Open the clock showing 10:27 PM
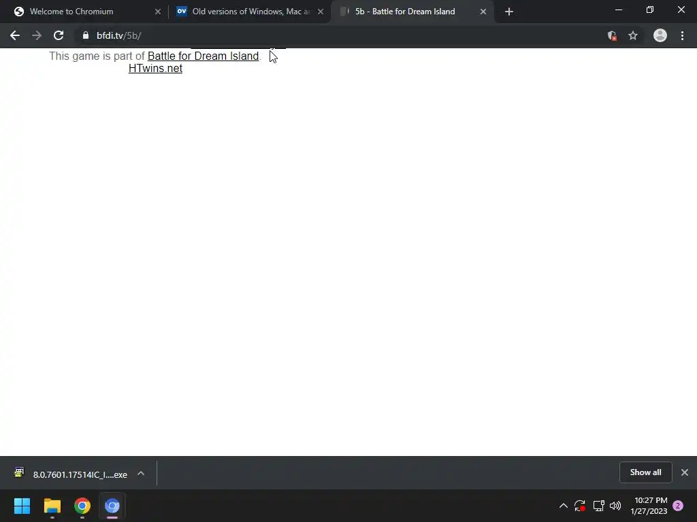 click(649, 506)
